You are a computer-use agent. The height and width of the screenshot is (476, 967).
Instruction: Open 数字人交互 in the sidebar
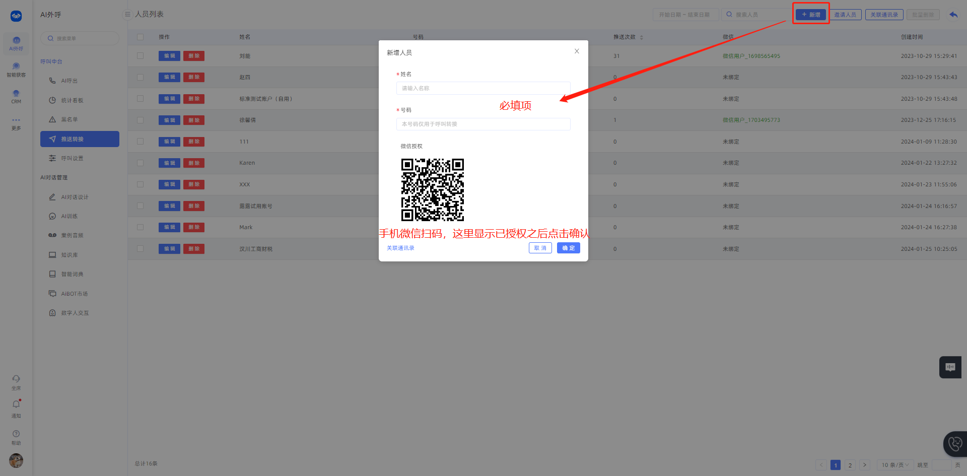pos(80,313)
